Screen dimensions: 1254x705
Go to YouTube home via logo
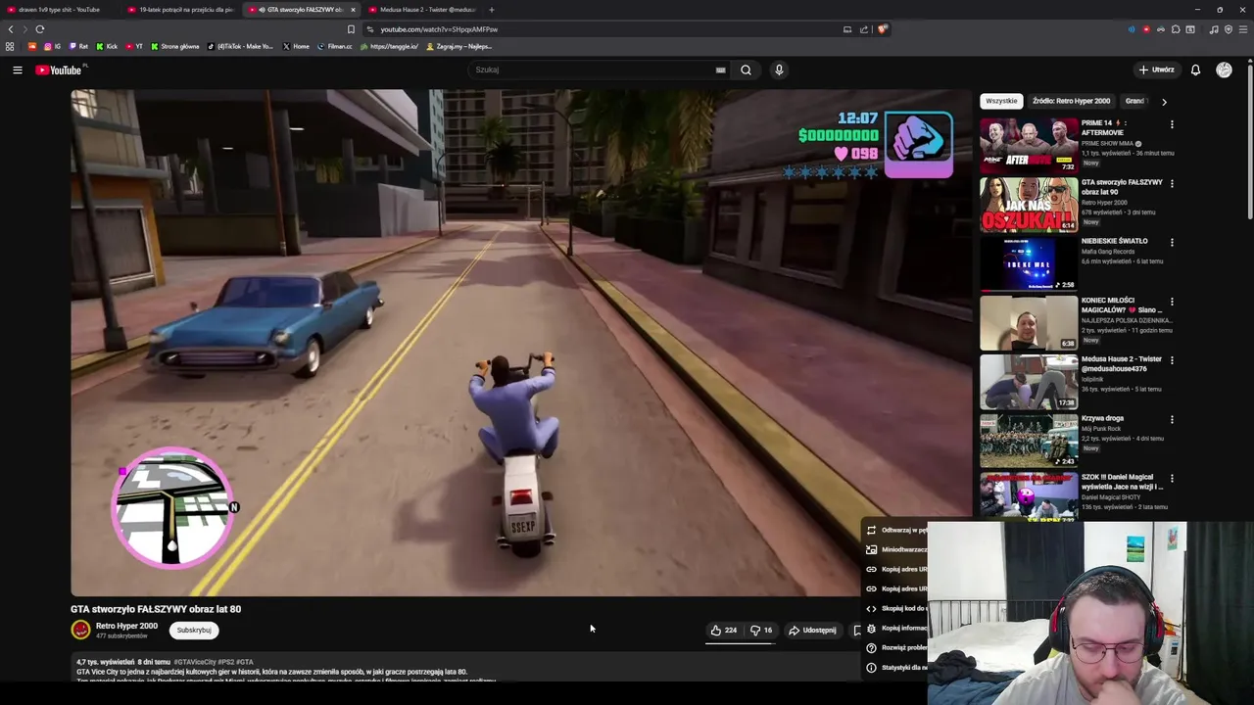[x=59, y=70]
